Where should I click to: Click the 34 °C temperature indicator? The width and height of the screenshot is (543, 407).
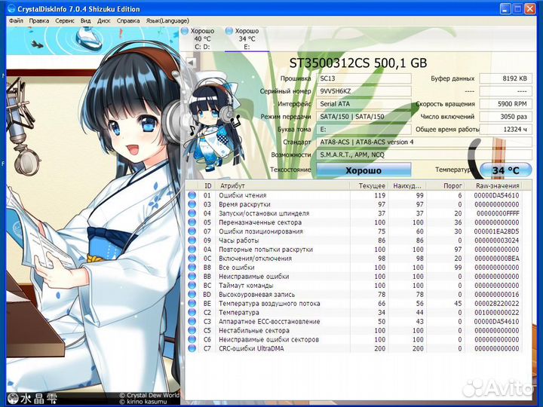click(505, 170)
